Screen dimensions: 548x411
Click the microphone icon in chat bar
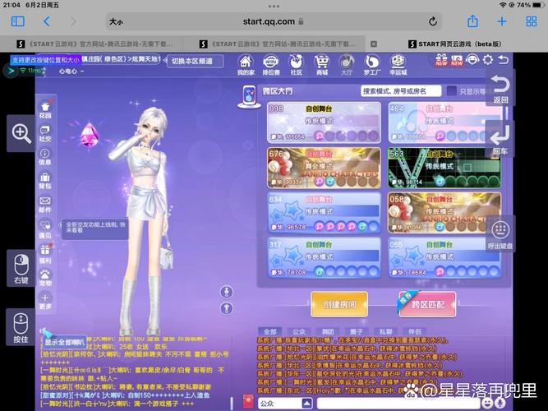500,403
